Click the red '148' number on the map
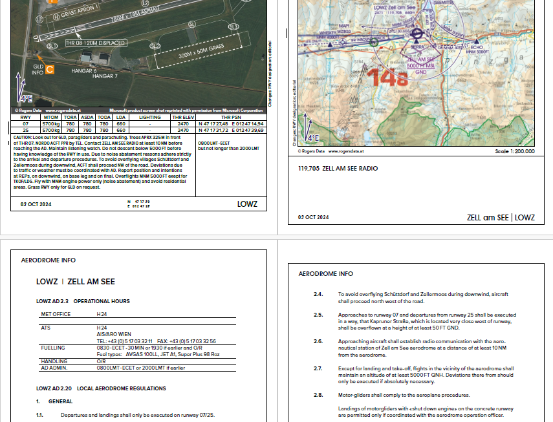The width and height of the screenshot is (553, 422). click(387, 78)
